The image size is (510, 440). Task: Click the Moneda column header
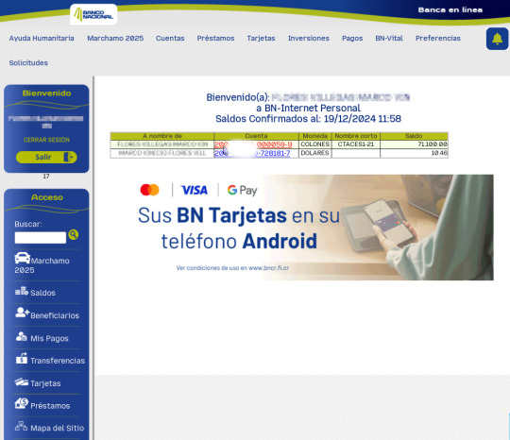(314, 136)
